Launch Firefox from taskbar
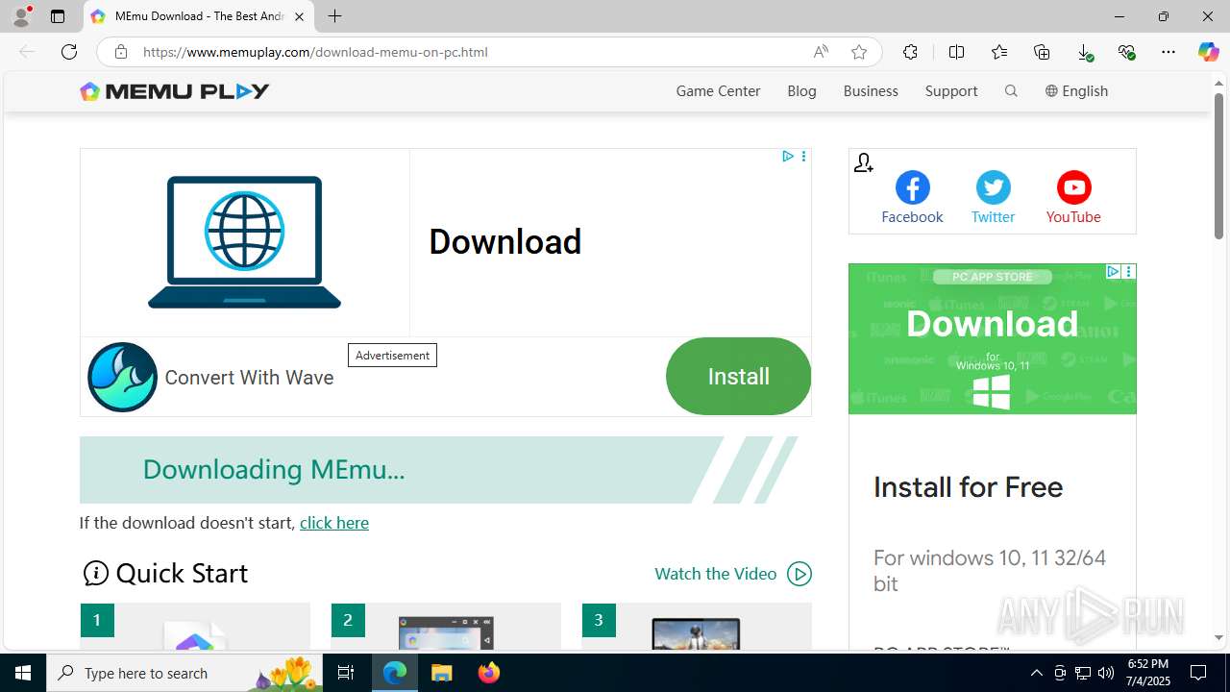1230x692 pixels. pyautogui.click(x=488, y=673)
